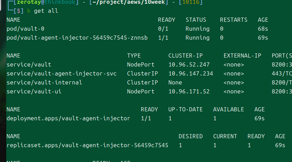Image resolution: width=292 pixels, height=162 pixels.
Task: Click the UP-TO-DATE column header
Action: [186, 109]
